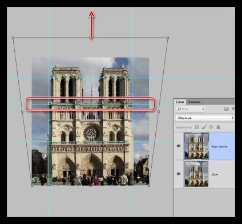The height and width of the screenshot is (224, 242).
Task: Click the top-right transform corner handle
Action: [168, 38]
